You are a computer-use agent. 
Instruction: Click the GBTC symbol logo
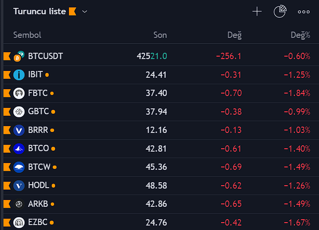click(19, 112)
